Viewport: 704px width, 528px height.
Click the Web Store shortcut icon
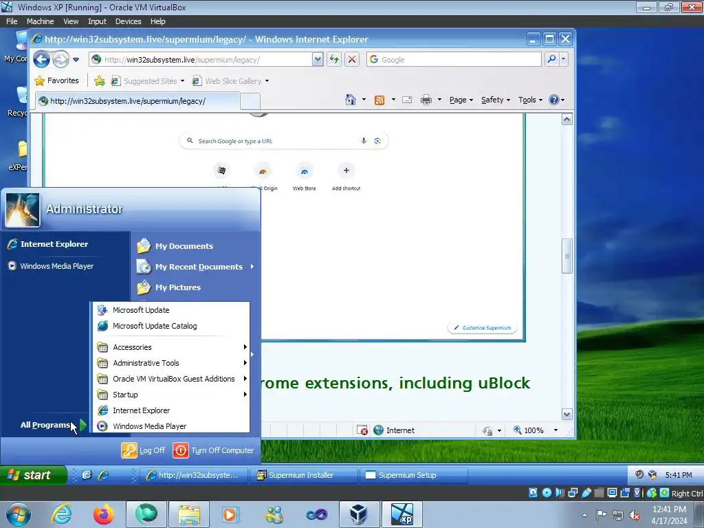point(305,171)
